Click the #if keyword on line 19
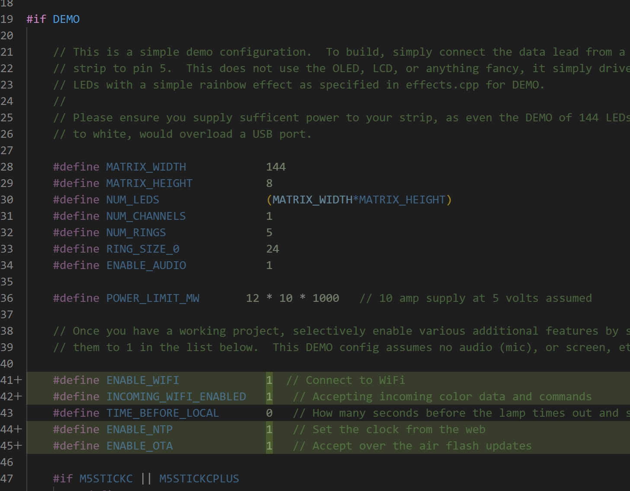 pyautogui.click(x=36, y=19)
